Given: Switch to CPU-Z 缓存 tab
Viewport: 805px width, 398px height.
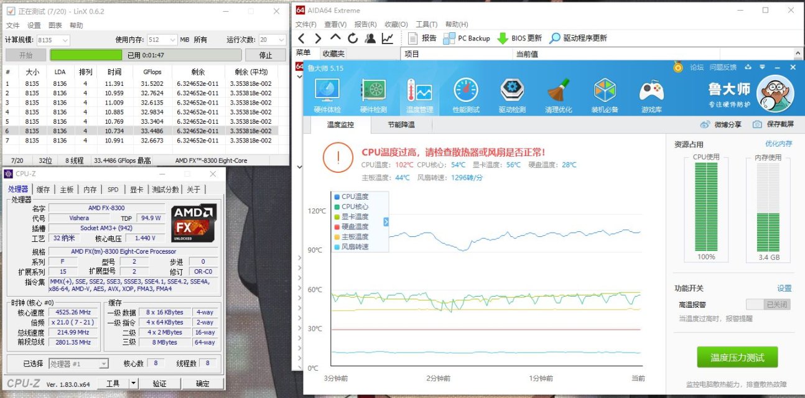Looking at the screenshot, I should tap(44, 189).
